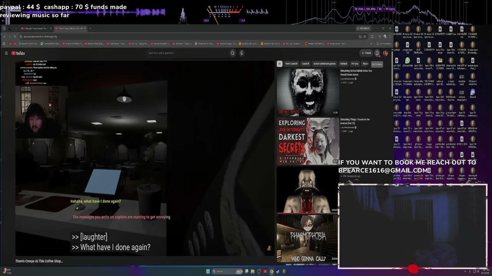Image resolution: width=492 pixels, height=276 pixels.
Task: Open YouTube notifications bell
Action: 377,53
